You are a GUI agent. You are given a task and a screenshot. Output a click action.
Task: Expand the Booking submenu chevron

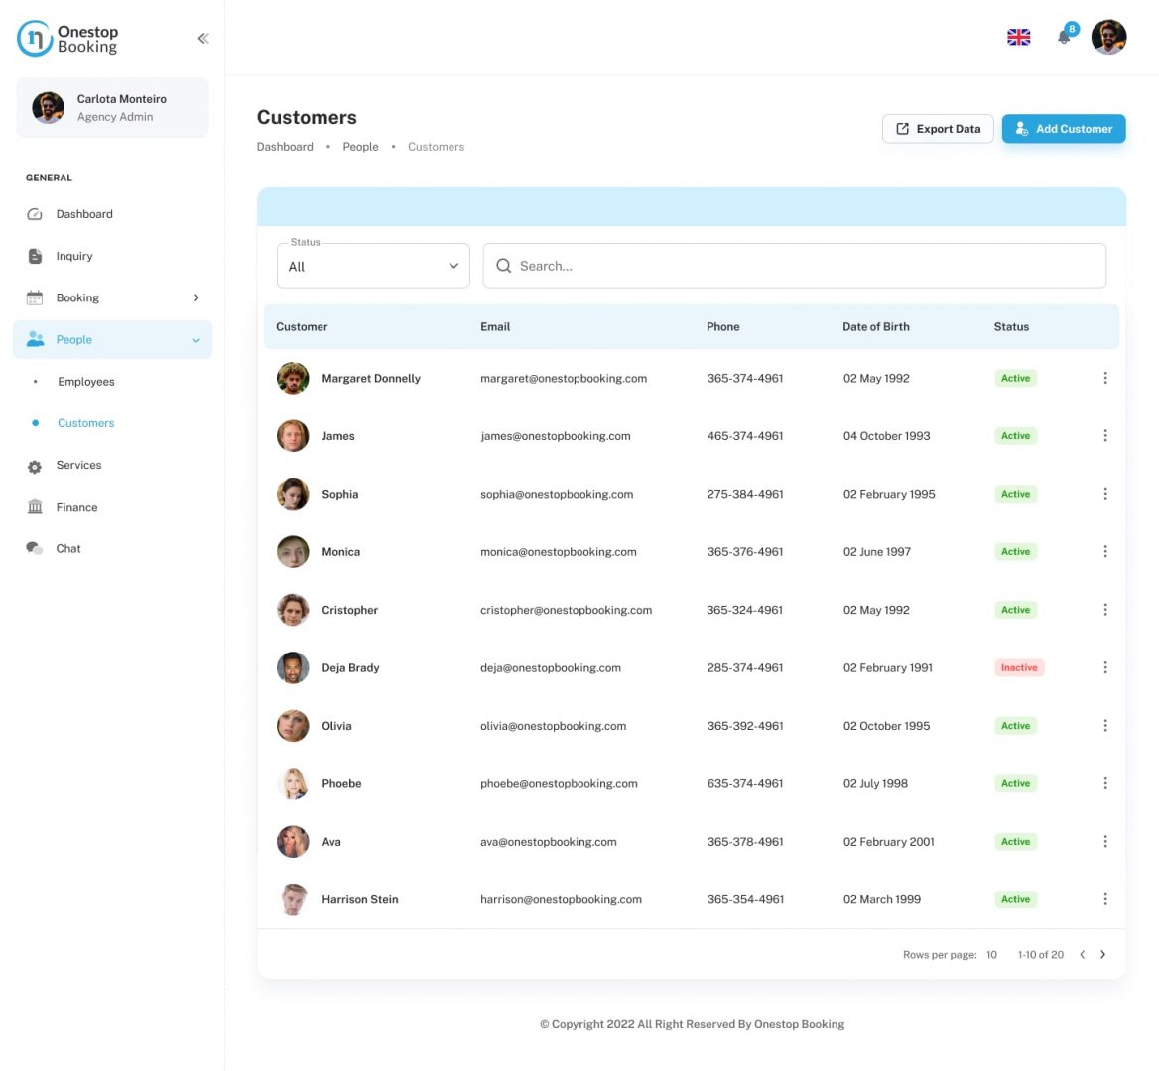click(196, 297)
